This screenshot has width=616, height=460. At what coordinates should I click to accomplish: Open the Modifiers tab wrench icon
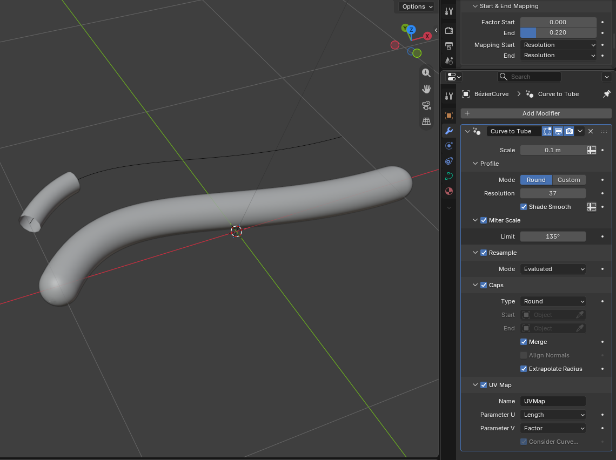pyautogui.click(x=449, y=131)
